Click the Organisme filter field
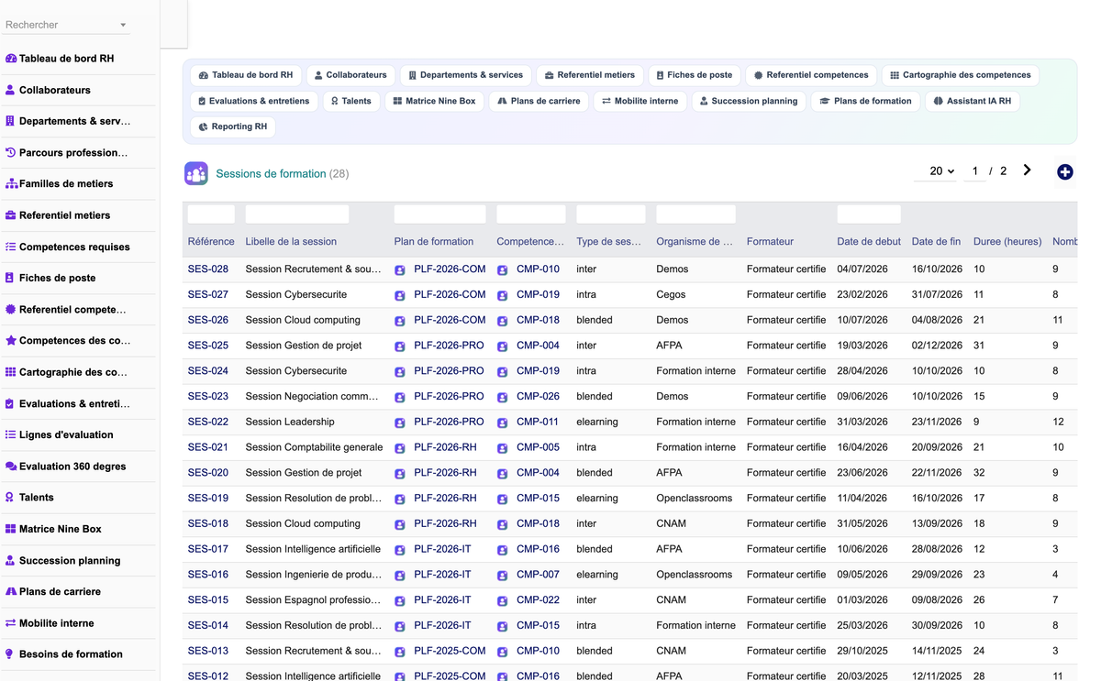 [695, 214]
